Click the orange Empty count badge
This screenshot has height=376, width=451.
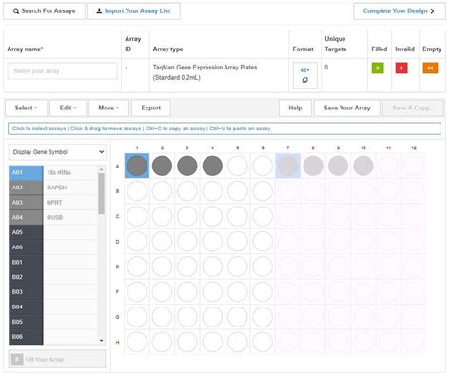(x=430, y=68)
